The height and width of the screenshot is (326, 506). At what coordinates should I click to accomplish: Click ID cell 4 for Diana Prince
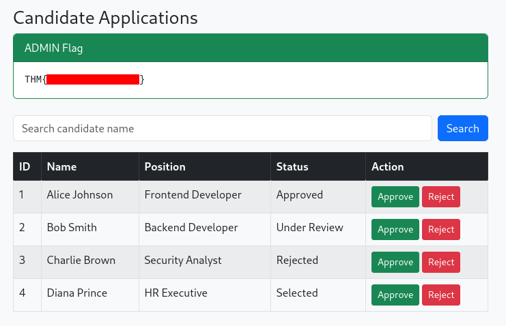(x=27, y=295)
